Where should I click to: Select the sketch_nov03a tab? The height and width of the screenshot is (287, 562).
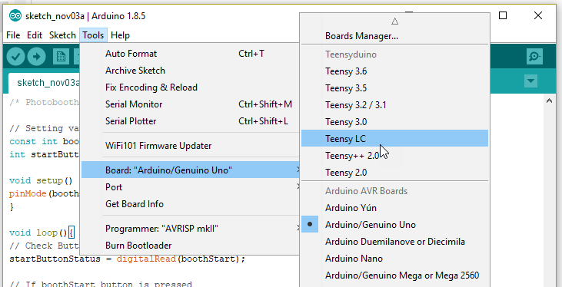[44, 83]
